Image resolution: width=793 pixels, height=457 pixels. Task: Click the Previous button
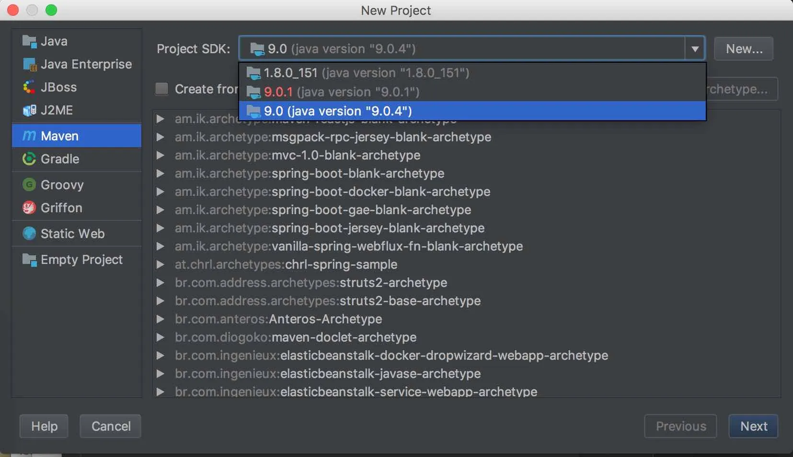click(x=680, y=426)
